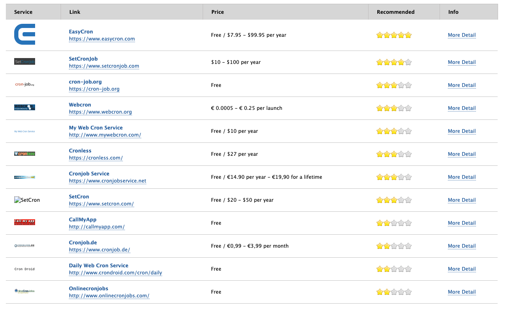Open More Detail in the SetCron row
The image size is (506, 312).
(462, 200)
